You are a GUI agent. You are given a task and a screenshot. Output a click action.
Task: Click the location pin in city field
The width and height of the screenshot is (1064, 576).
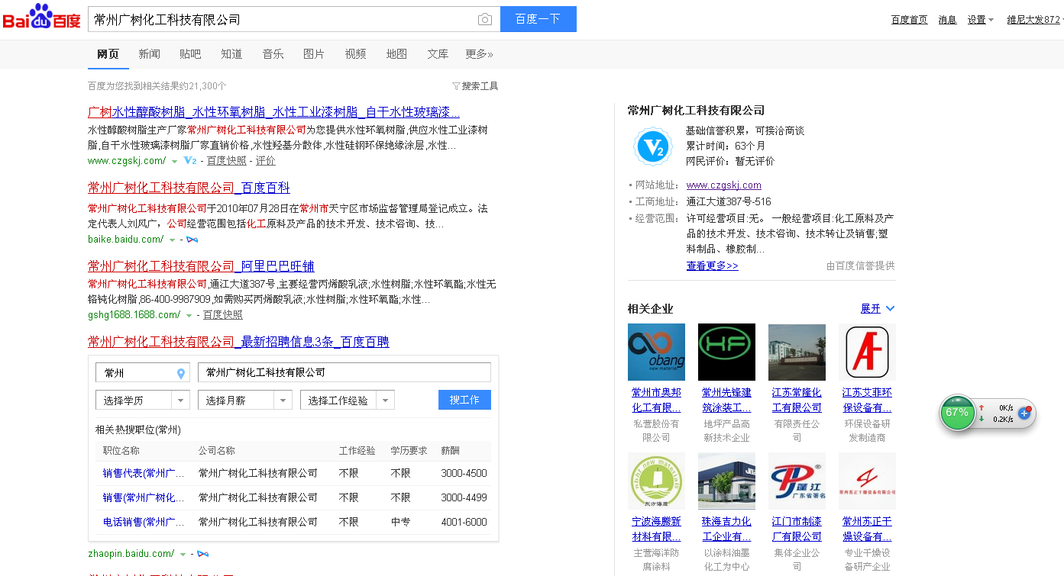click(x=181, y=373)
